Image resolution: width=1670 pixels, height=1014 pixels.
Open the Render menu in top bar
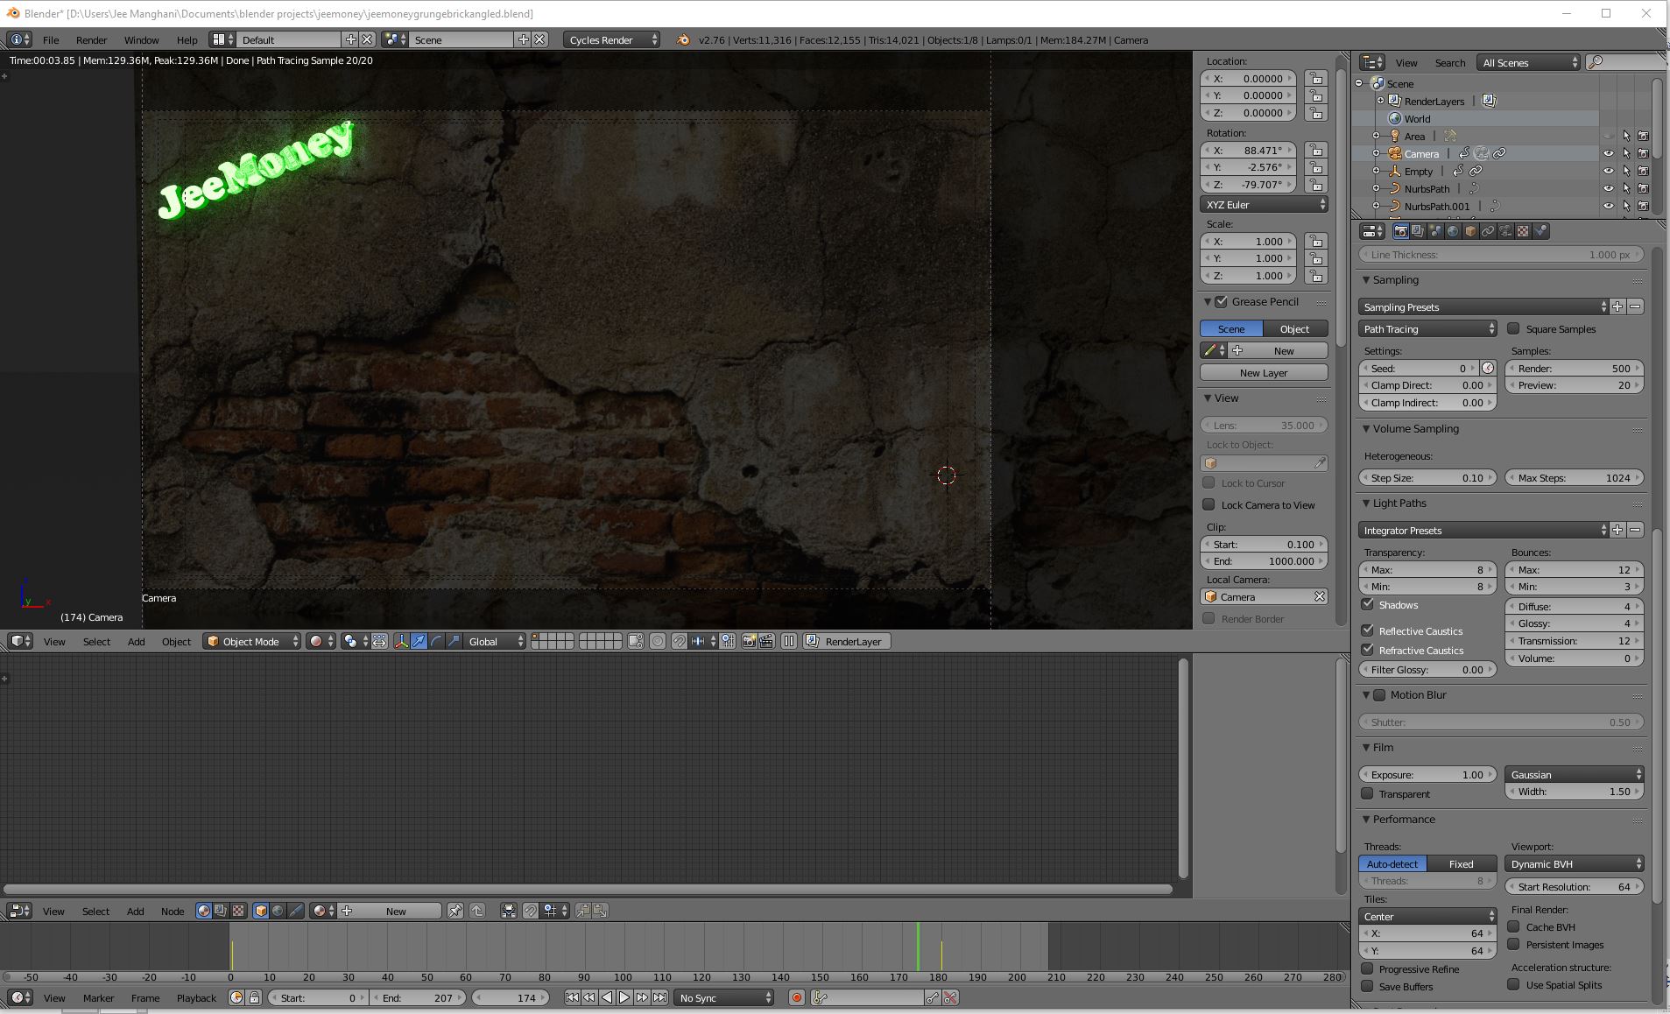pyautogui.click(x=91, y=40)
